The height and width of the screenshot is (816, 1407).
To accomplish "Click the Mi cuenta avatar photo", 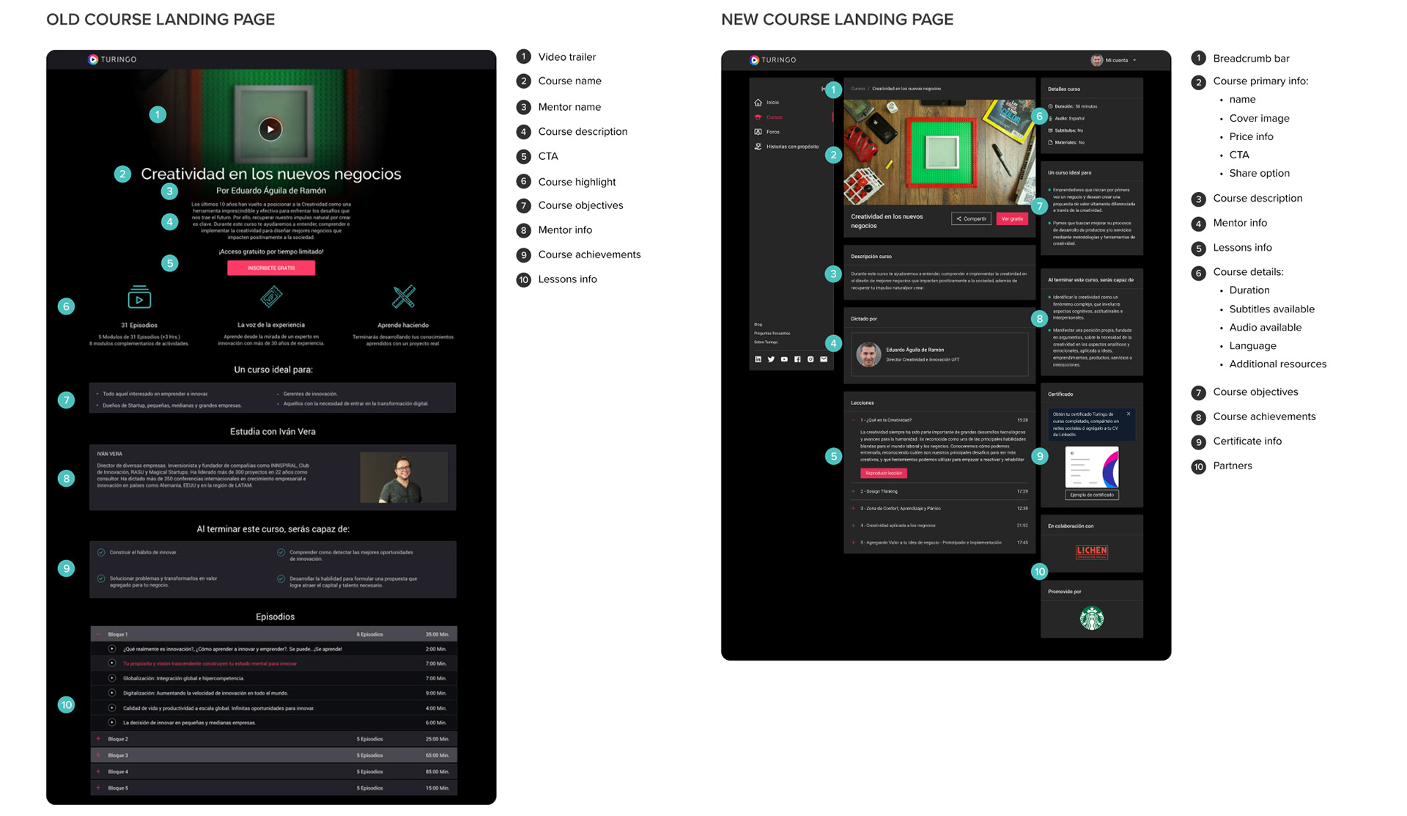I will pos(1096,60).
